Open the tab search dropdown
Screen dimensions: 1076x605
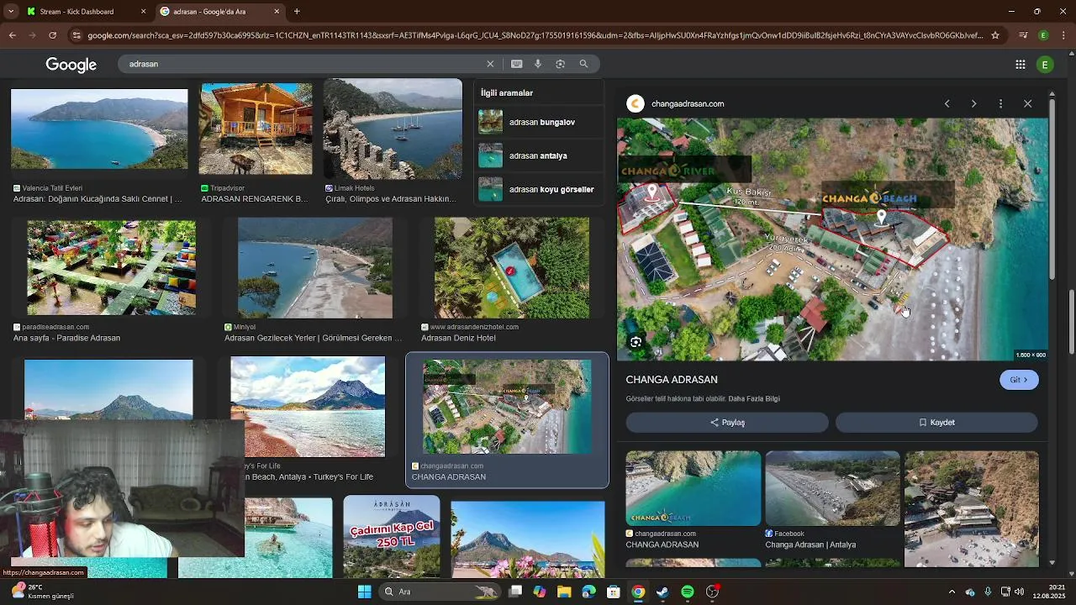click(10, 12)
